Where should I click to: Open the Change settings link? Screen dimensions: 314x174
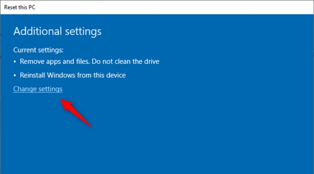(x=38, y=89)
